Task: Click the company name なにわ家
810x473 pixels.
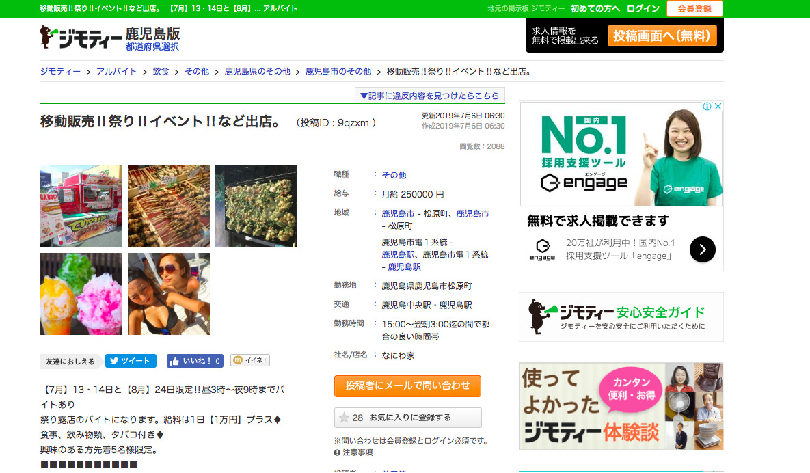Action: pyautogui.click(x=399, y=355)
